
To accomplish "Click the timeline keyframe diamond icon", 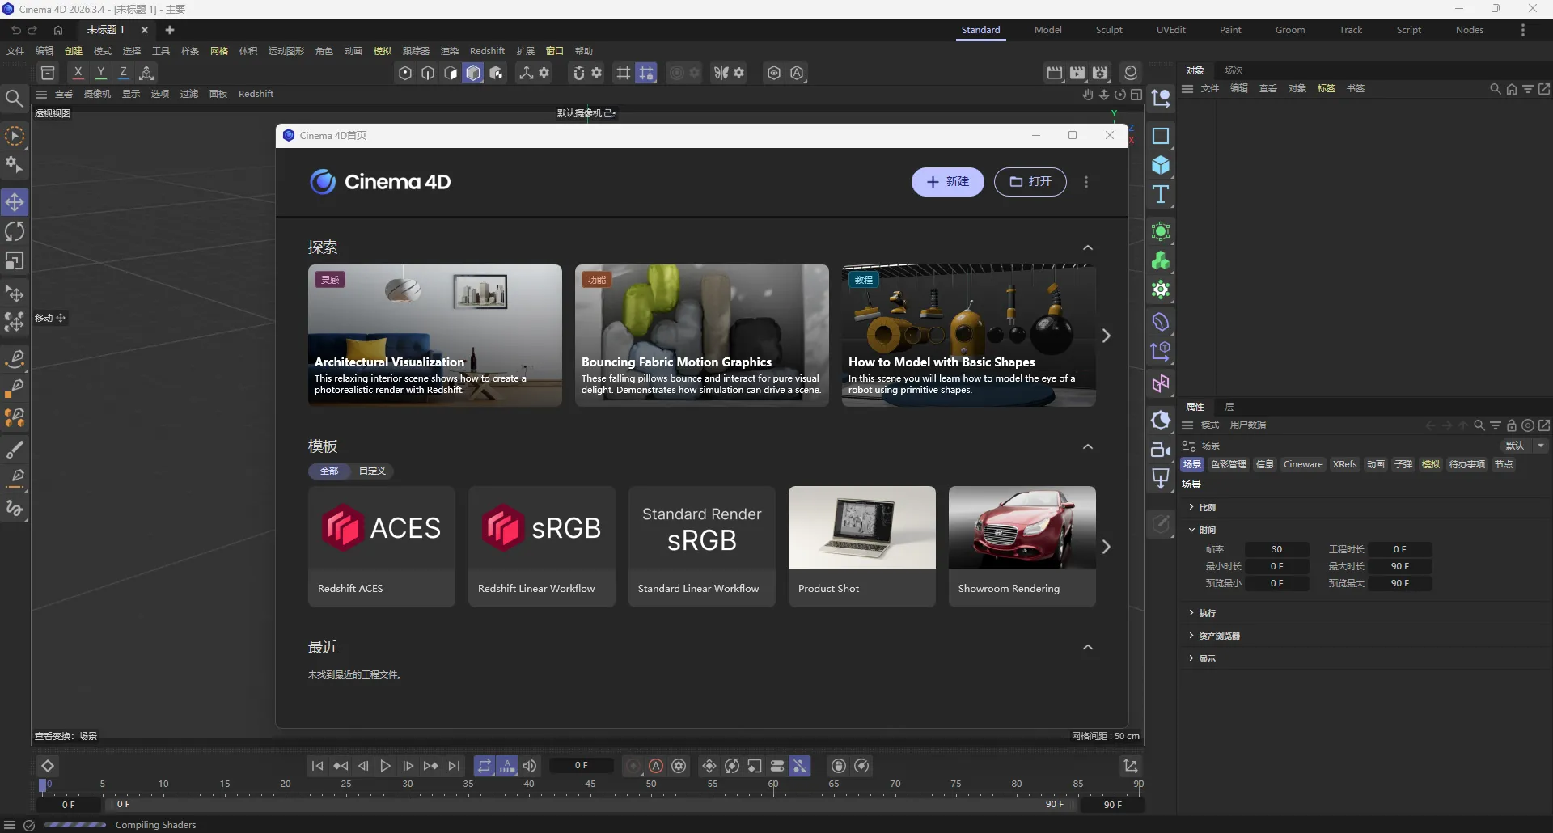I will click(x=48, y=766).
